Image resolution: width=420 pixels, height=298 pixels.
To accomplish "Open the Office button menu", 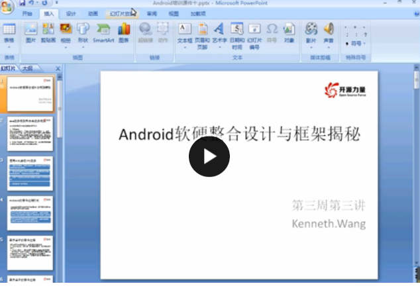I will click(7, 7).
